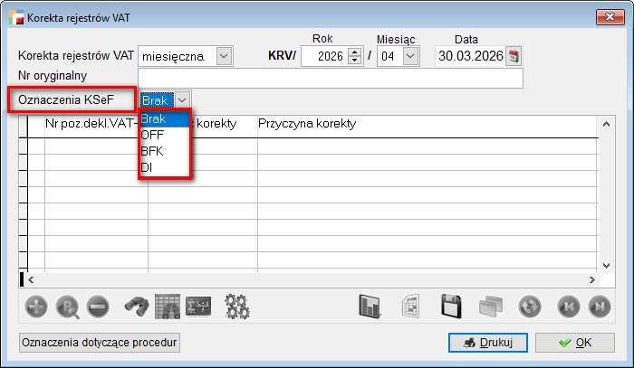Select OFF from the KSeF list
Viewport: 634px width, 368px height.
pyautogui.click(x=153, y=135)
